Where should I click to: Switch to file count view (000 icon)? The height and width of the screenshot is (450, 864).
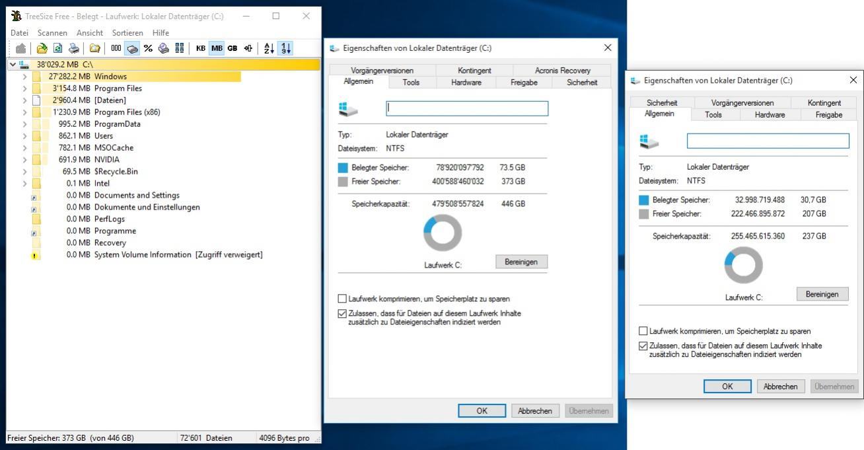point(116,48)
